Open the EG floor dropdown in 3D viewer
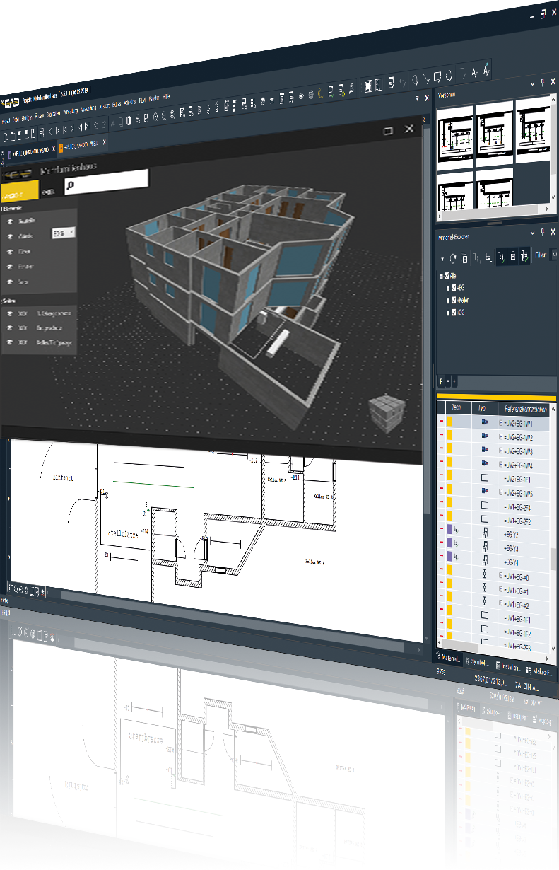The height and width of the screenshot is (870, 559). coord(64,232)
